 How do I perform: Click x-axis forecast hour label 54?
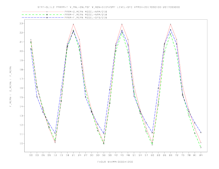click(x=140, y=155)
